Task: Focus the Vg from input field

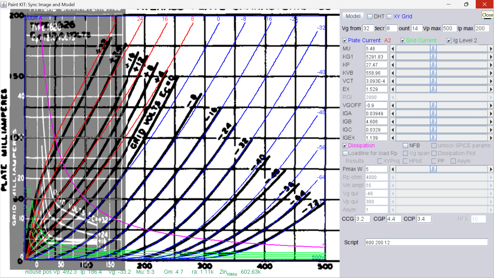Action: (368, 29)
